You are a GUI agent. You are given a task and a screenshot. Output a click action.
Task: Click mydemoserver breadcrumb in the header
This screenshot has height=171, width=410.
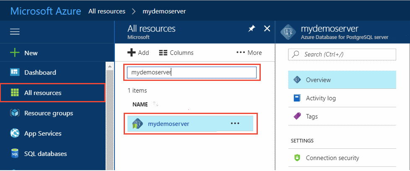pos(164,11)
